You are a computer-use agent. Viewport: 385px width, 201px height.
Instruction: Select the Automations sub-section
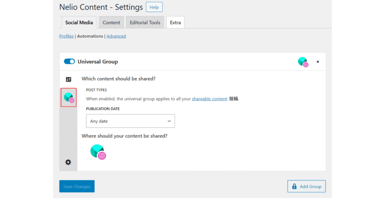(90, 36)
